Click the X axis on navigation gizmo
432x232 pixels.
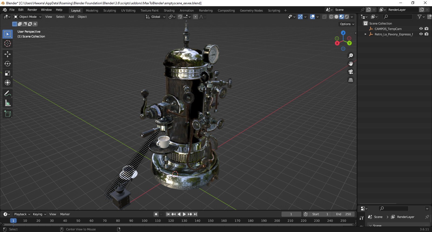tap(337, 43)
